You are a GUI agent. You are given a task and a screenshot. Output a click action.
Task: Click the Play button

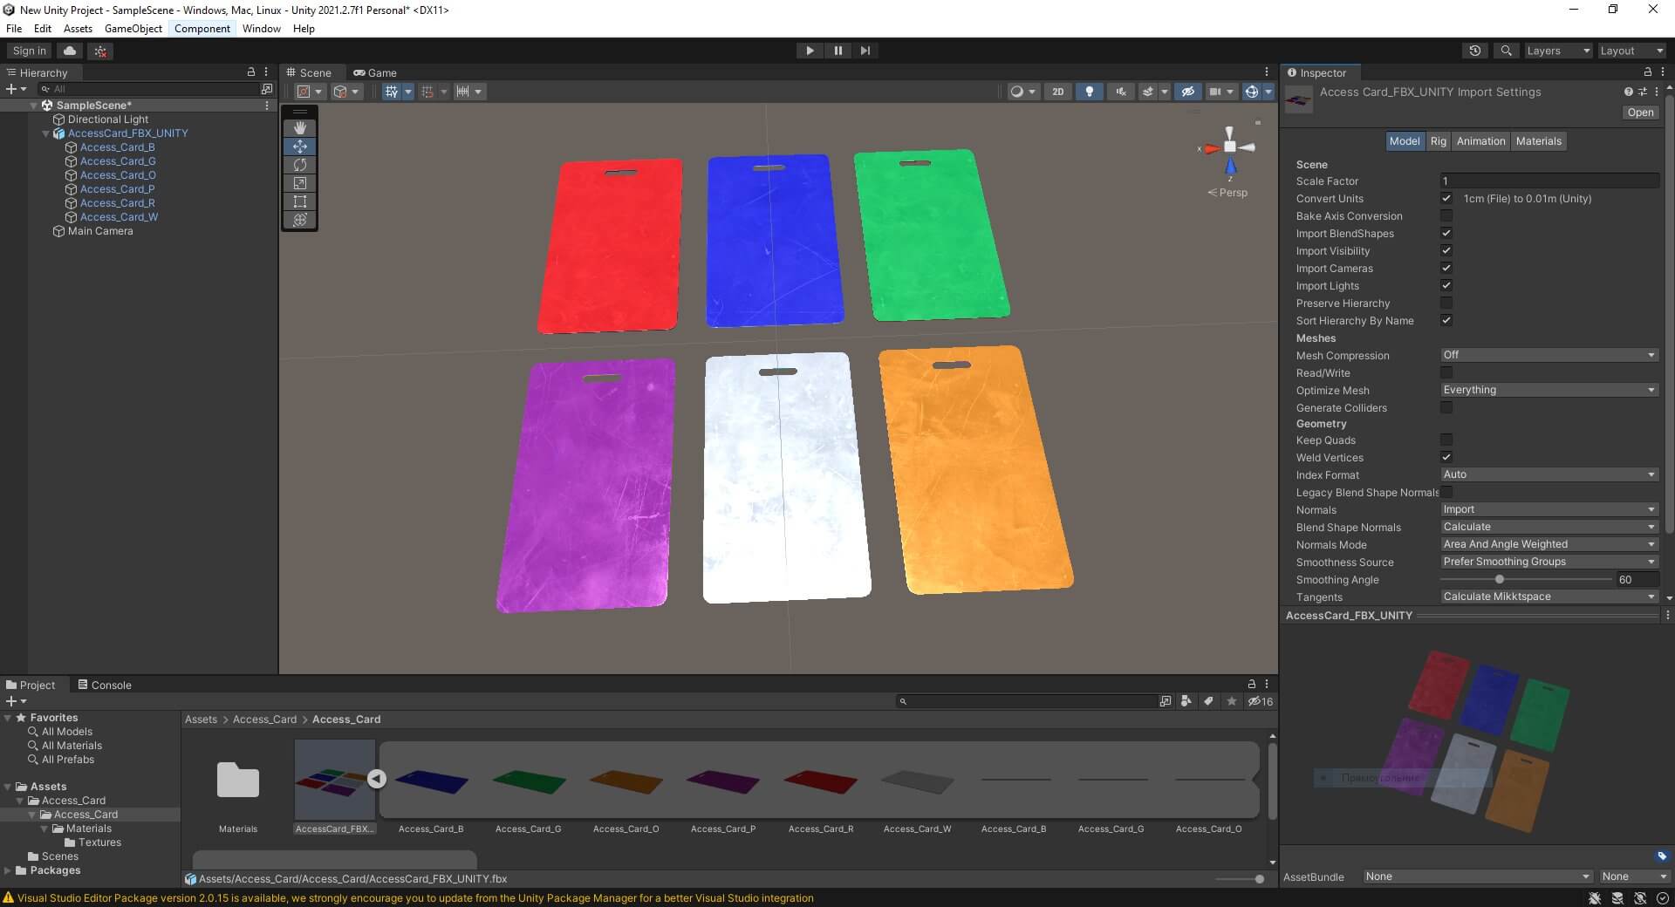coord(810,51)
